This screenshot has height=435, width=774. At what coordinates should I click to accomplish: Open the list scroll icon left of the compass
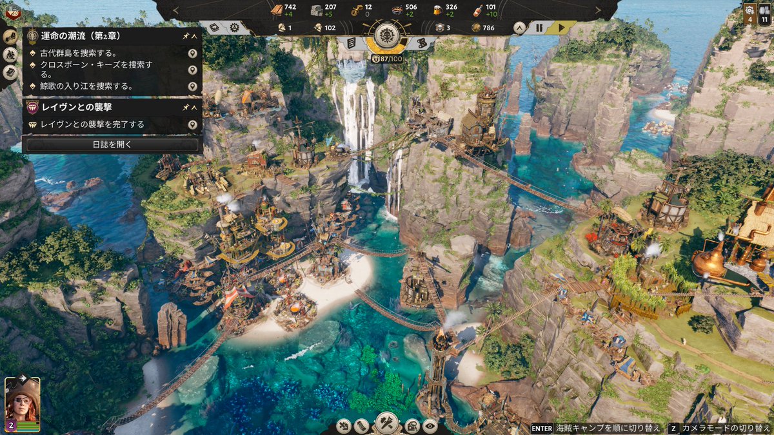[352, 43]
